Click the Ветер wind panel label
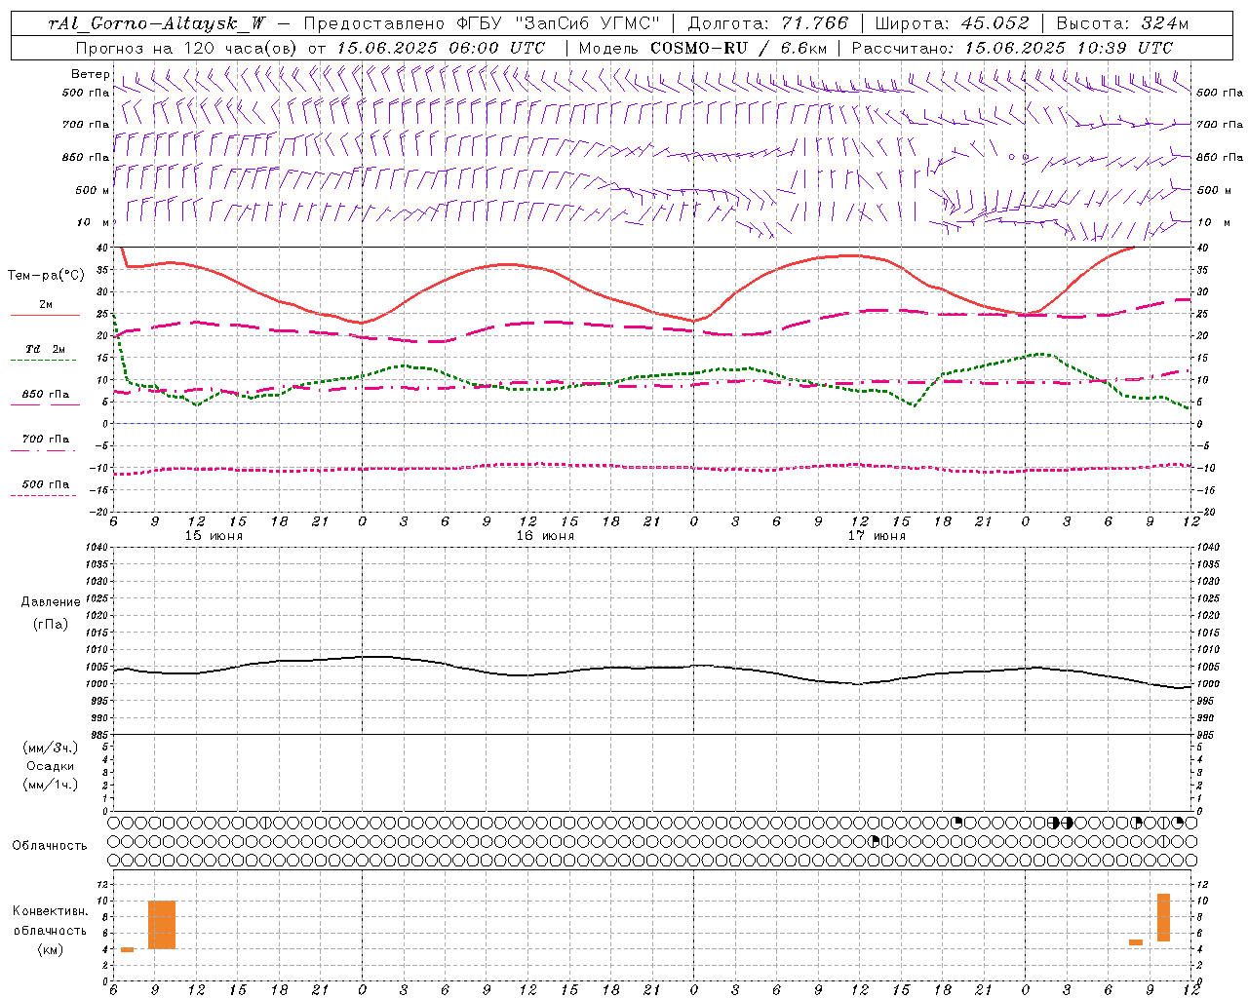This screenshot has width=1248, height=998. tap(90, 74)
